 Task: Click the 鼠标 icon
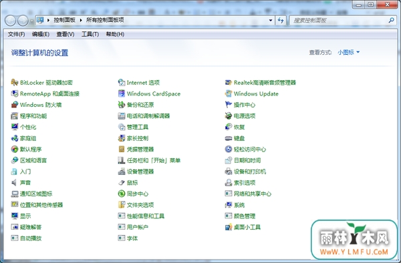pyautogui.click(x=122, y=183)
